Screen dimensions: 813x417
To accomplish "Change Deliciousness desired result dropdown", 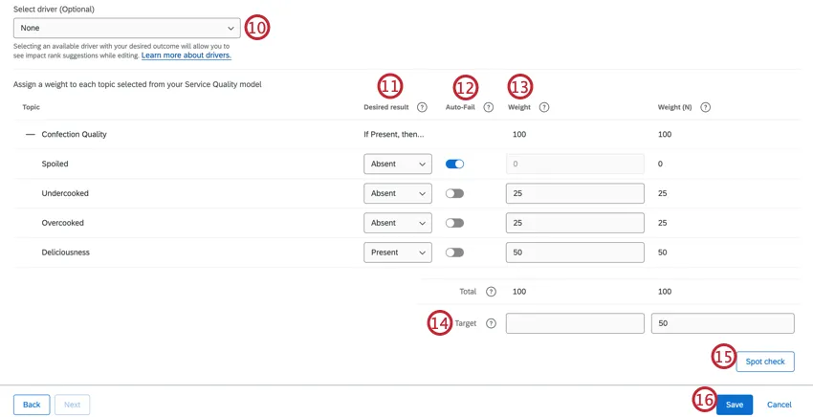I will tap(397, 252).
